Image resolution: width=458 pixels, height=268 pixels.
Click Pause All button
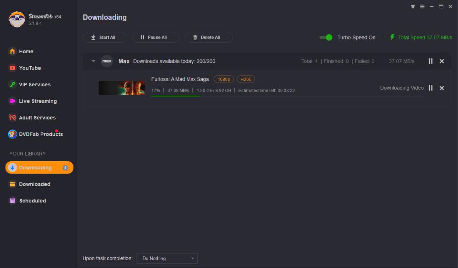click(156, 37)
